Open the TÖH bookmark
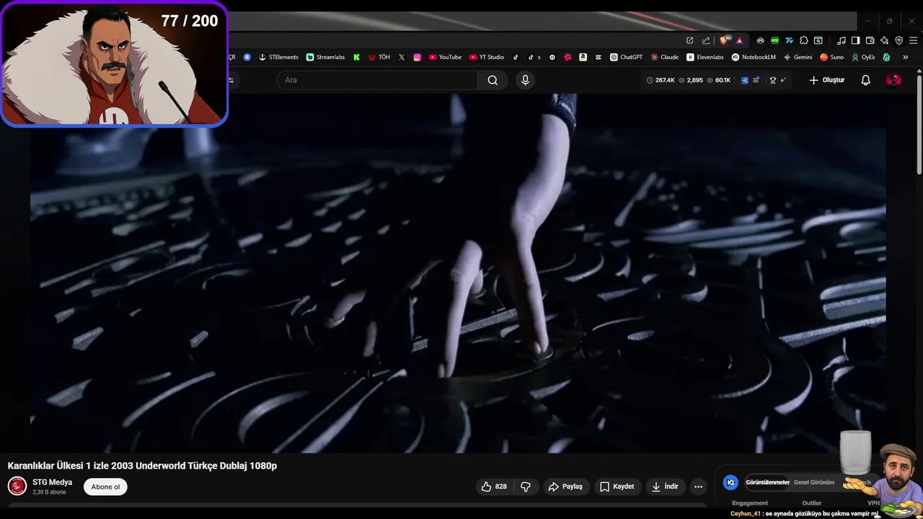 [379, 57]
